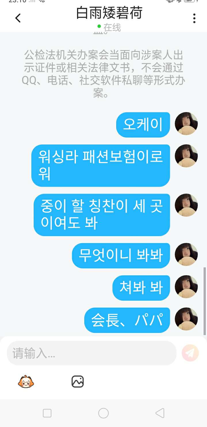Select the 워싱라 패션보험이로 message bubble

pos(101,165)
